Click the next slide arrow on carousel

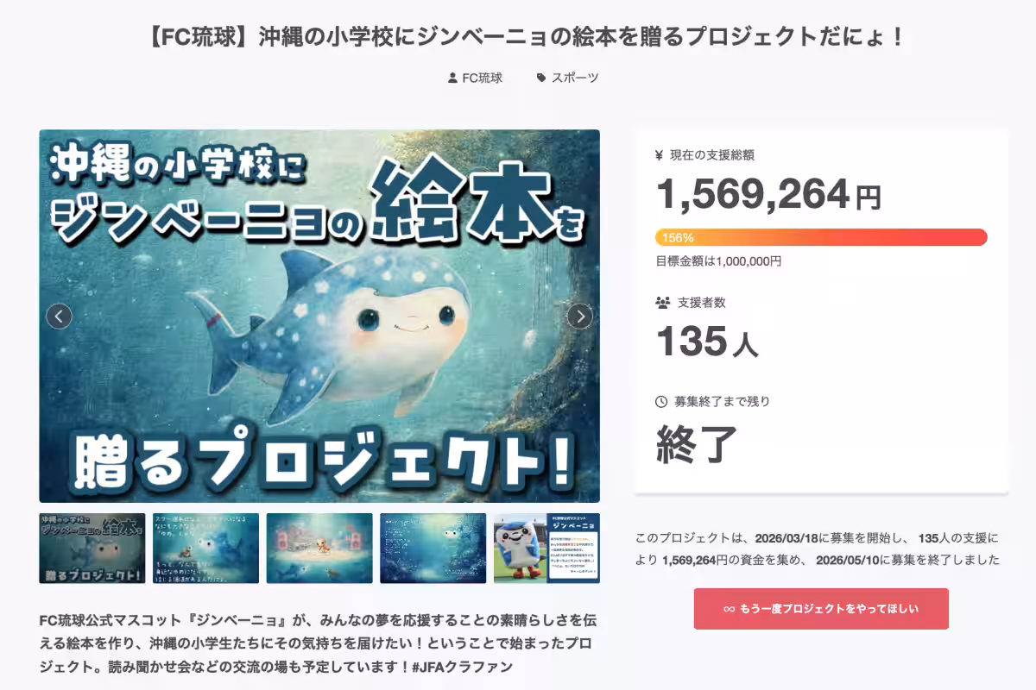pos(580,317)
